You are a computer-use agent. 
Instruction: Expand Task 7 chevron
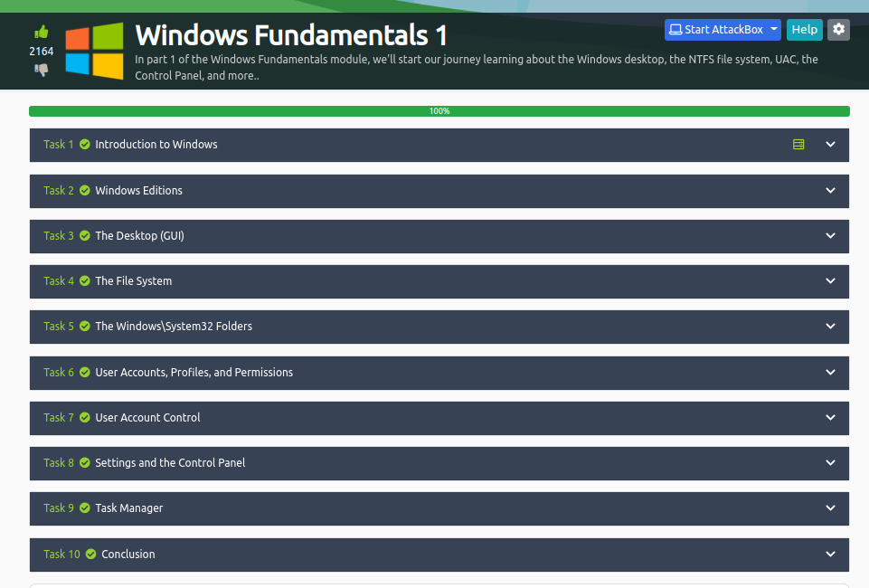830,418
